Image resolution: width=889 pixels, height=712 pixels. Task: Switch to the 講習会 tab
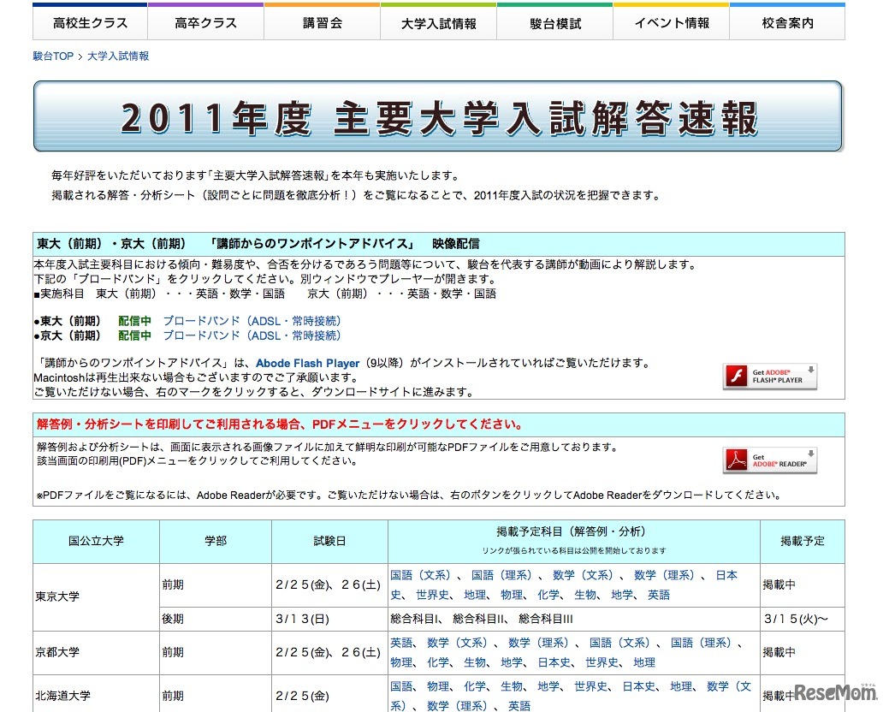pos(322,22)
